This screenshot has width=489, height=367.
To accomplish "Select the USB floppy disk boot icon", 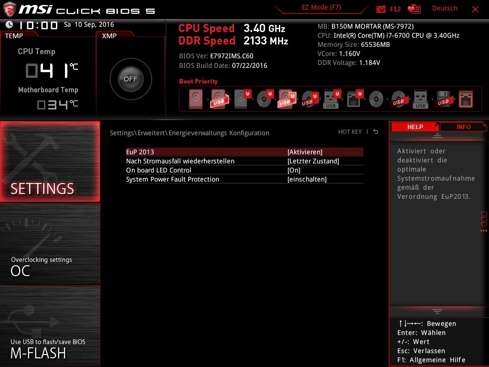I will coord(443,99).
